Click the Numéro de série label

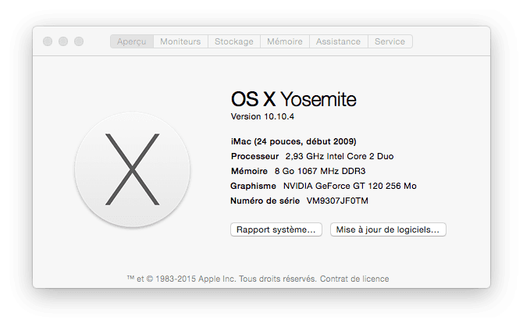(x=265, y=201)
